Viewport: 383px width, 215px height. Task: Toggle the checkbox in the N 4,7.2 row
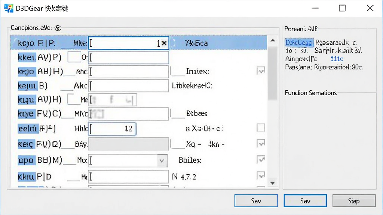tap(261, 176)
